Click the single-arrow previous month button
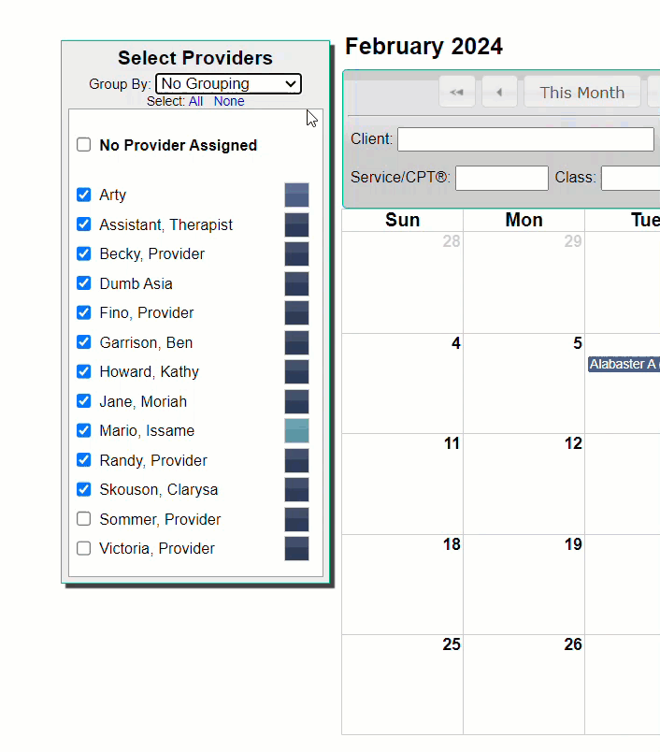The image size is (660, 752). click(x=499, y=92)
